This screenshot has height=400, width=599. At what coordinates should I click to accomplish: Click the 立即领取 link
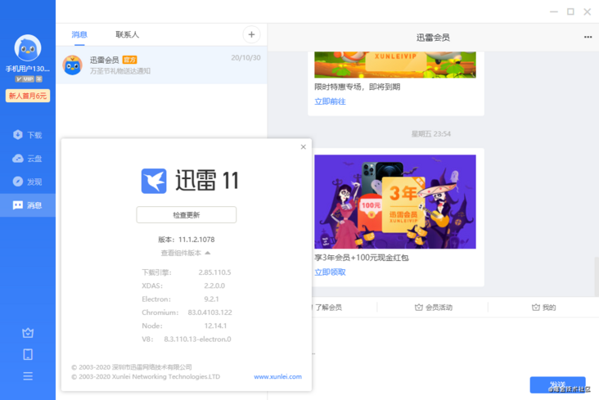[330, 272]
